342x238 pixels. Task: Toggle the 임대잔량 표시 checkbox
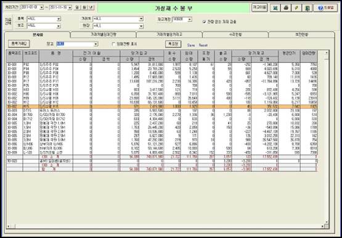tap(113, 44)
